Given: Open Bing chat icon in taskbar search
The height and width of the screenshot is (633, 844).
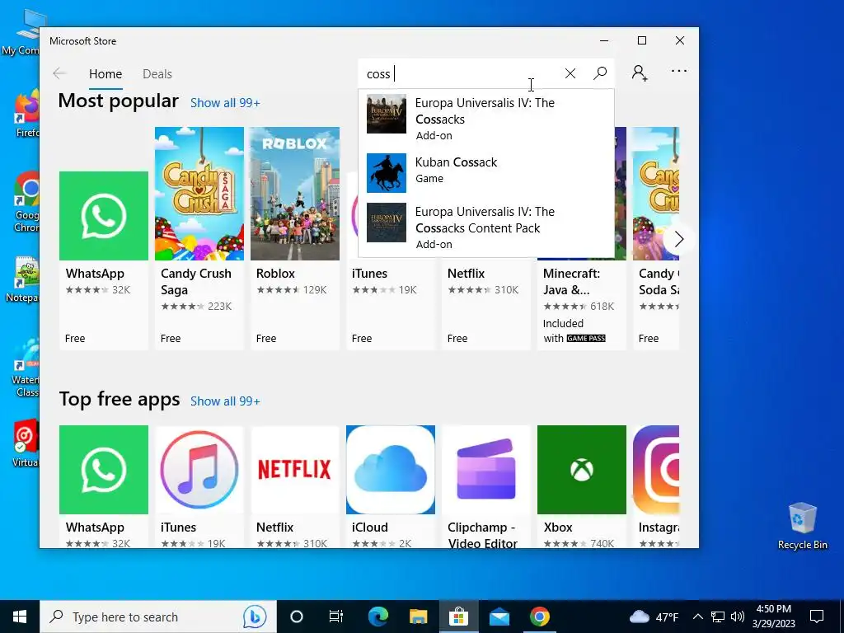Looking at the screenshot, I should [x=255, y=617].
